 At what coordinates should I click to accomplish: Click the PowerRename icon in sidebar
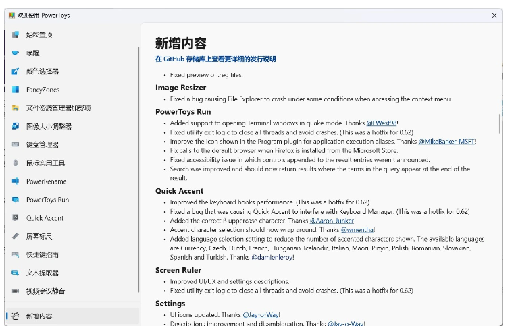pyautogui.click(x=15, y=181)
